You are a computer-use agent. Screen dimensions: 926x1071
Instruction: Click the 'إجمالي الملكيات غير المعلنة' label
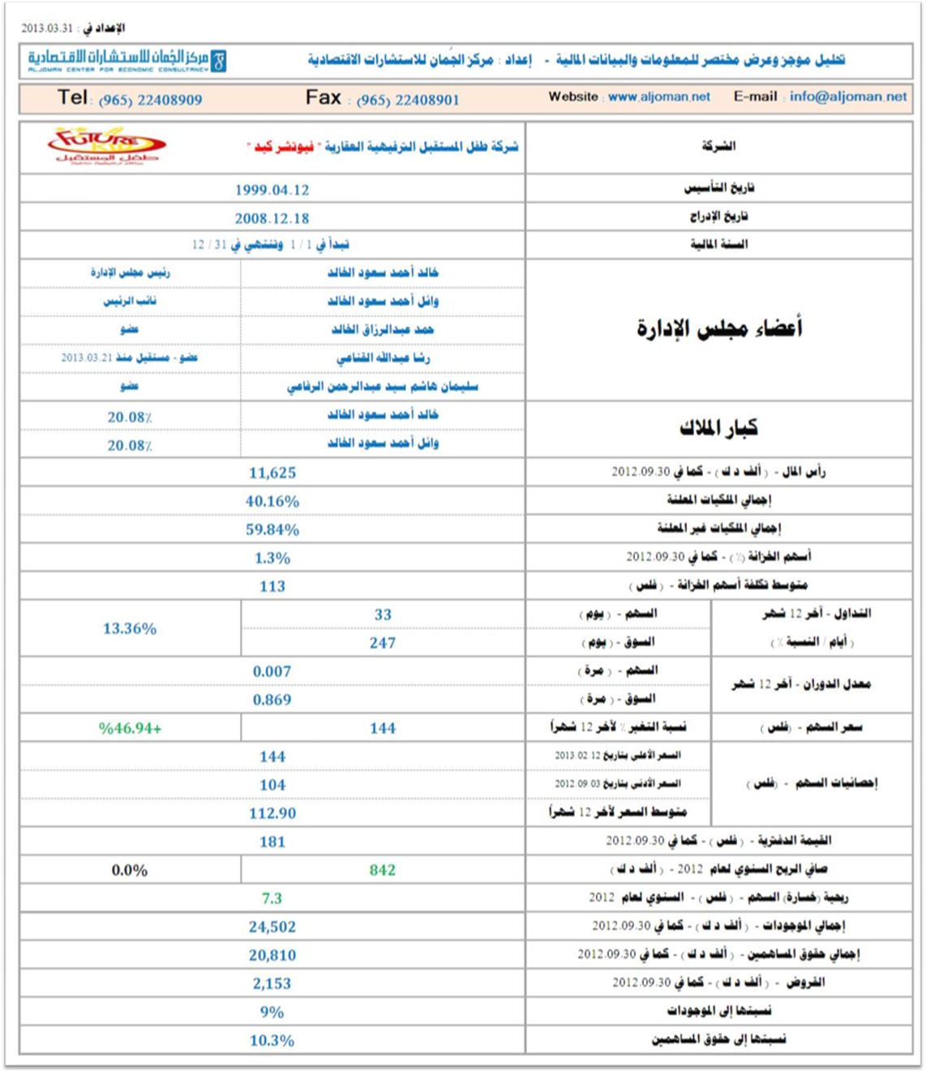(719, 528)
